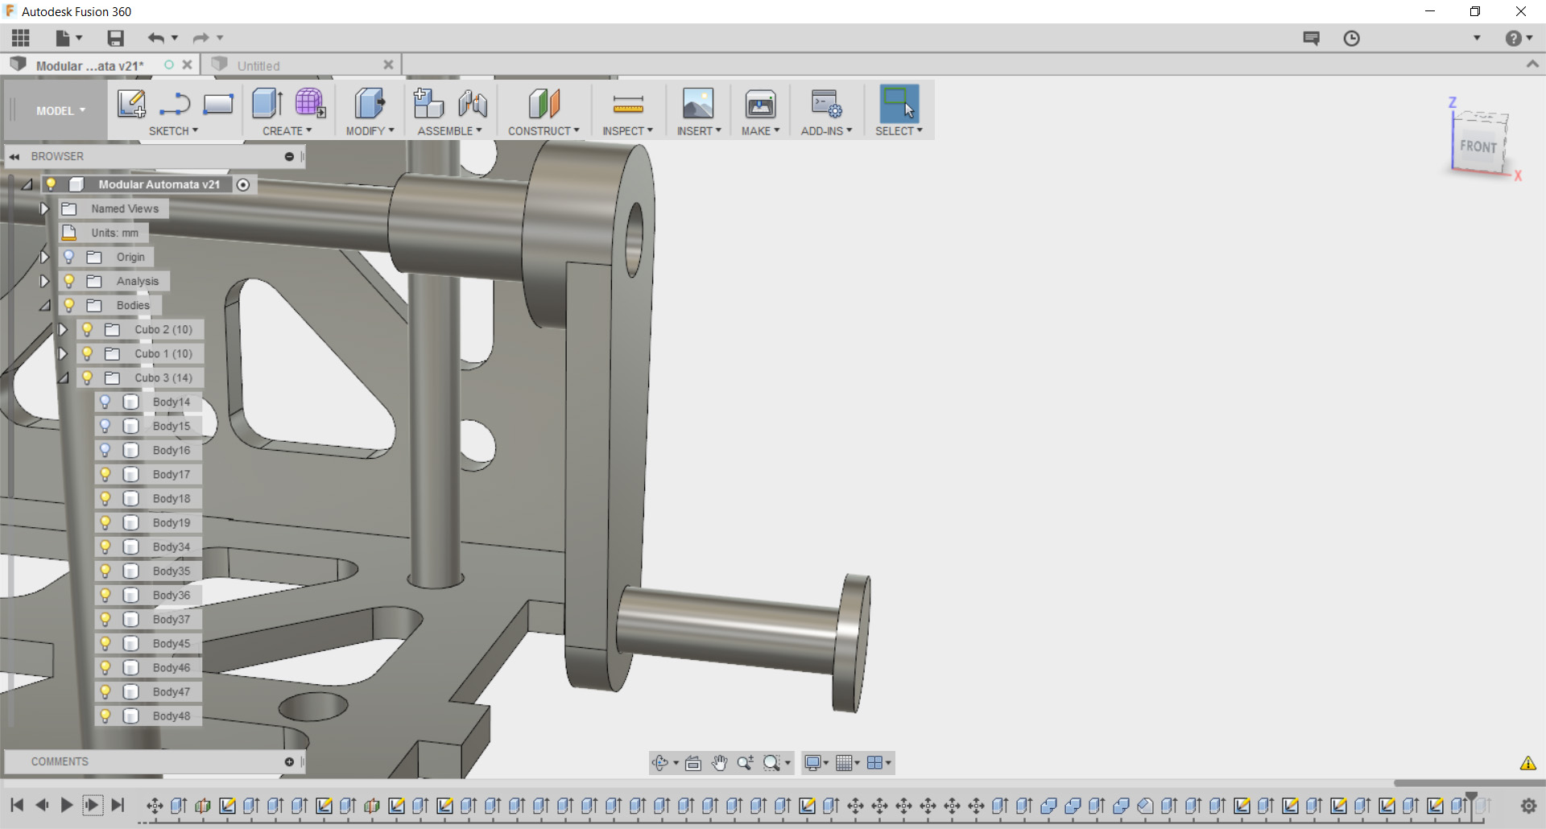
Task: Toggle the Origin folder light bulb
Action: coord(69,257)
